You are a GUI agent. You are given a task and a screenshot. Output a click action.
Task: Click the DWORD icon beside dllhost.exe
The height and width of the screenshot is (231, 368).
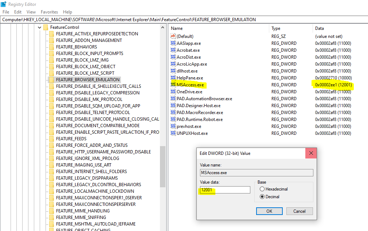click(173, 71)
